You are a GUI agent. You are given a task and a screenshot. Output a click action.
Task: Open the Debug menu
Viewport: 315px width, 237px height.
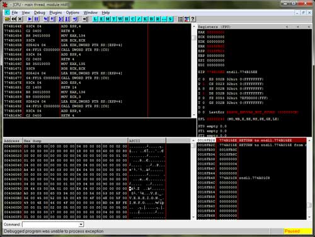[40, 13]
